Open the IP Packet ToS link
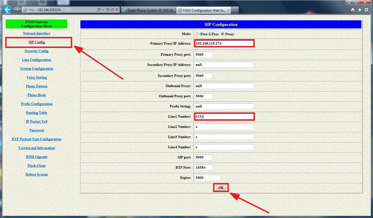Viewport: 373px width, 218px height. [37, 122]
